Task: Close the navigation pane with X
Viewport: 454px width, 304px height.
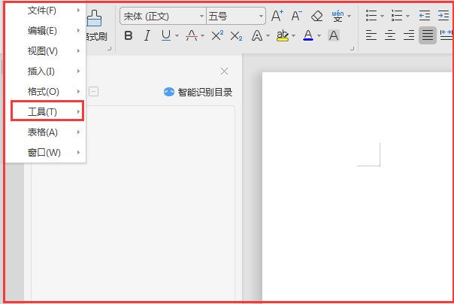Action: pos(224,71)
